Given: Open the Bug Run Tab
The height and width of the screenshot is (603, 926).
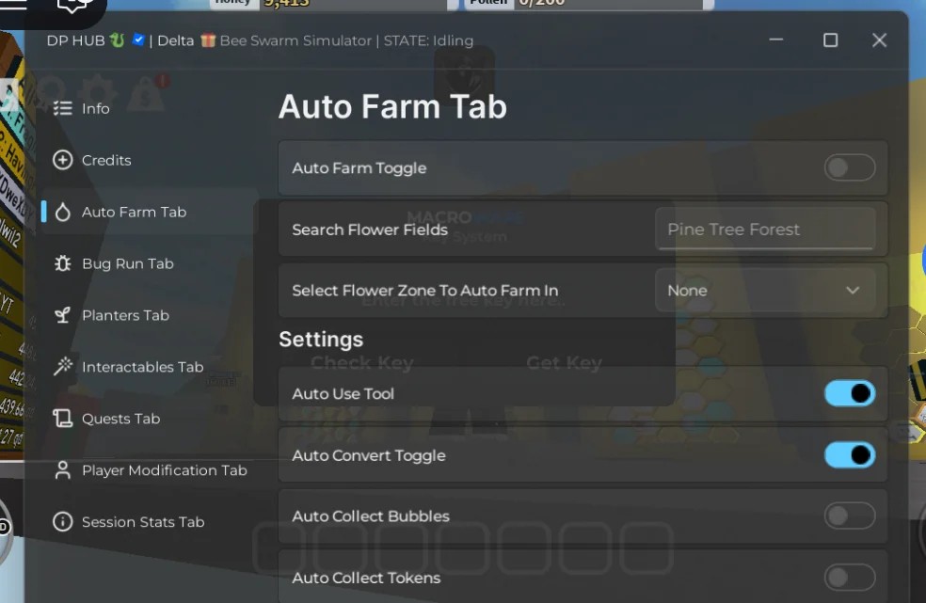Looking at the screenshot, I should point(150,263).
